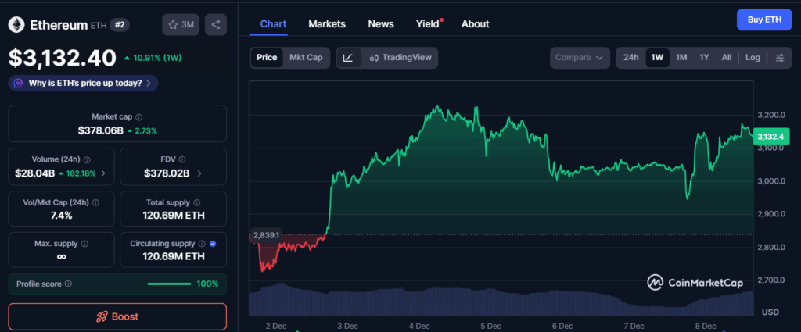The width and height of the screenshot is (801, 332).
Task: Open the Markets tab
Action: tap(327, 24)
